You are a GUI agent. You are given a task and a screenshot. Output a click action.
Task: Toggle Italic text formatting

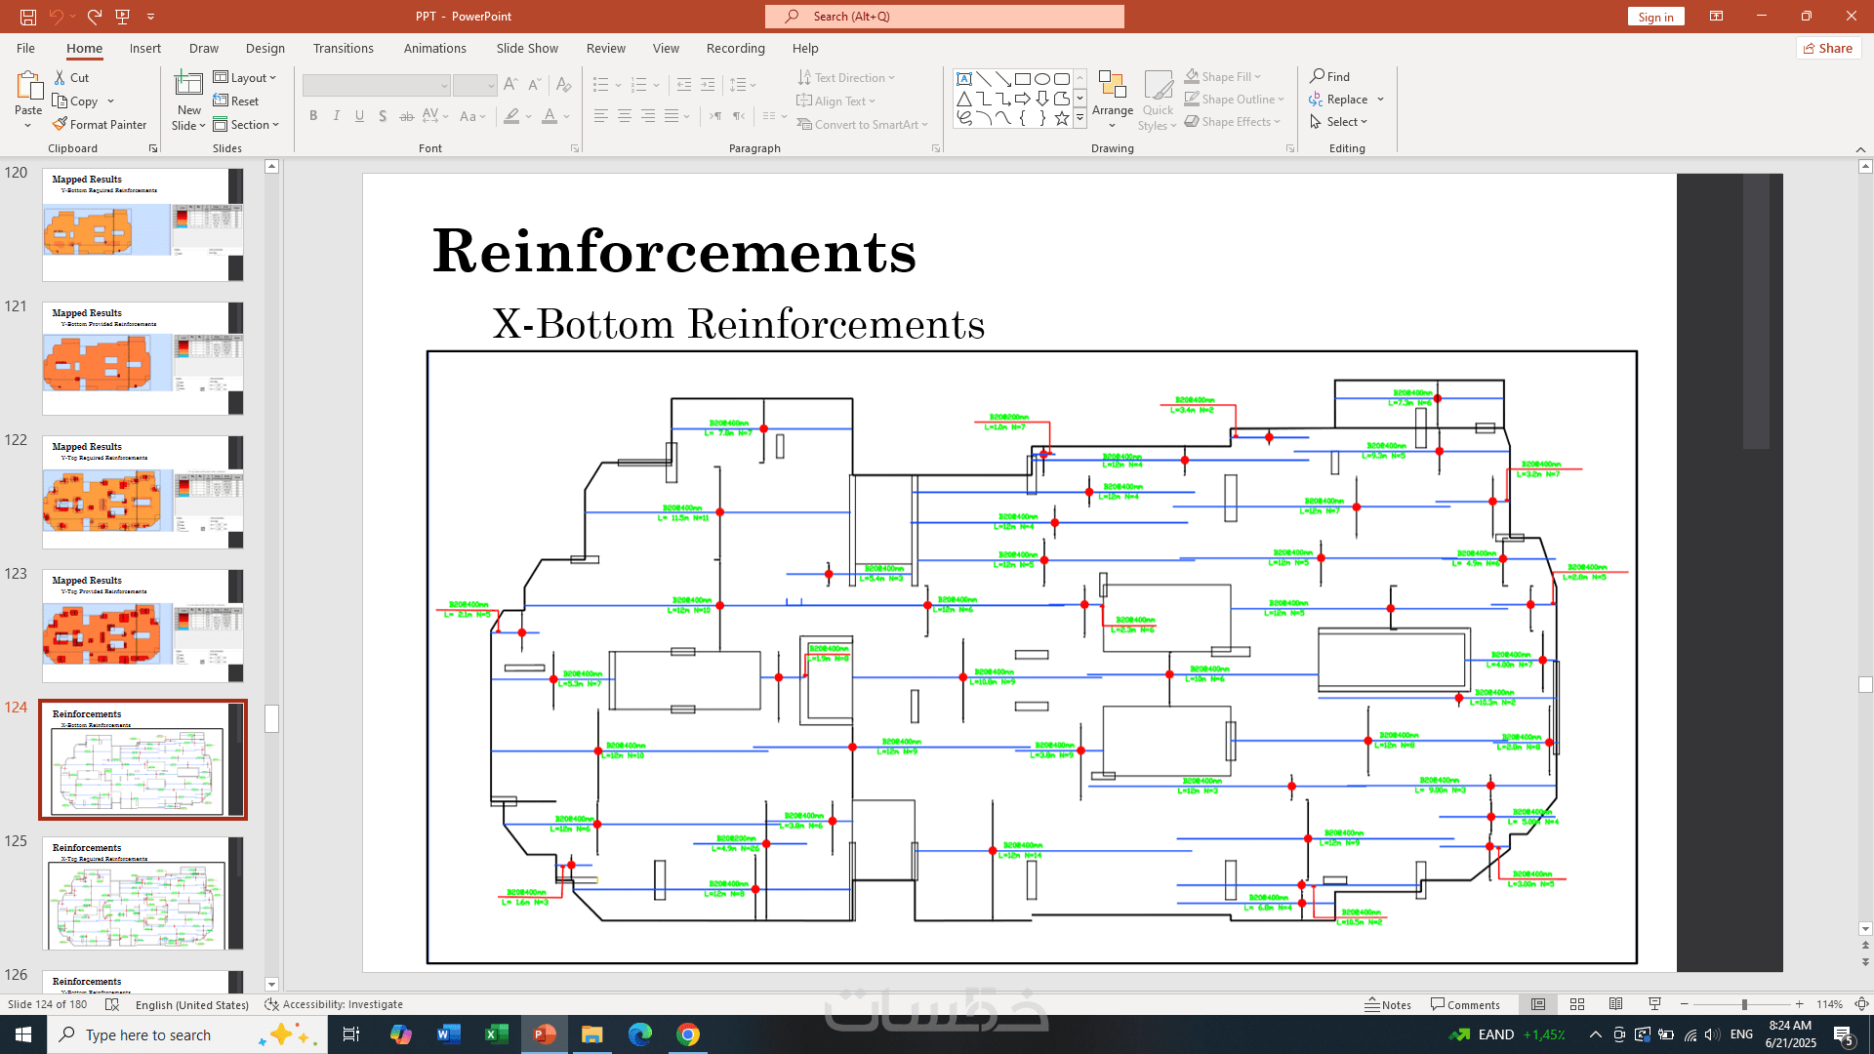pyautogui.click(x=337, y=116)
